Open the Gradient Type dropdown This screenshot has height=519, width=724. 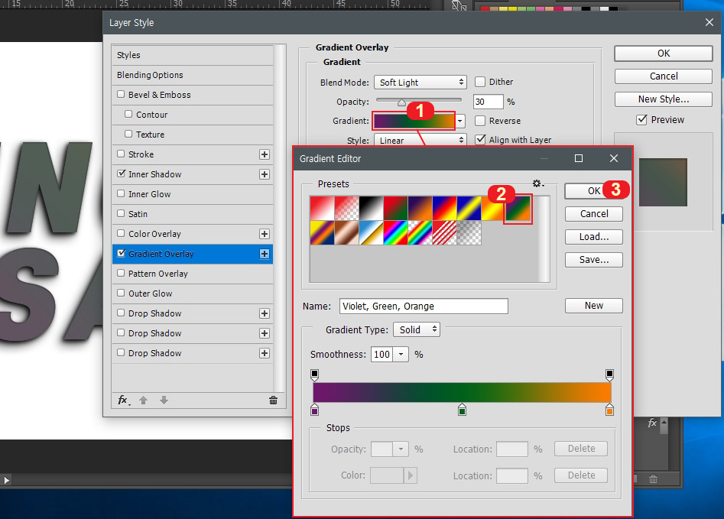[417, 329]
